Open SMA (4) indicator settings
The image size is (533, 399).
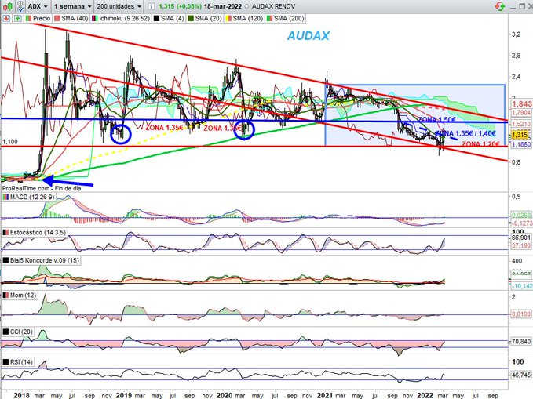click(168, 18)
